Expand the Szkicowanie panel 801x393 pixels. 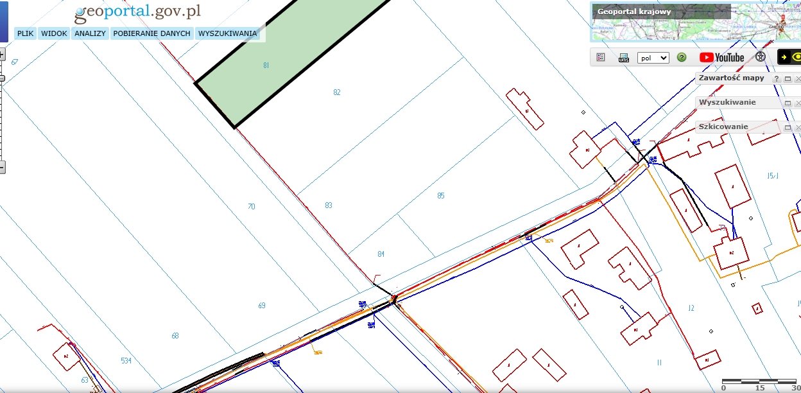tap(788, 127)
